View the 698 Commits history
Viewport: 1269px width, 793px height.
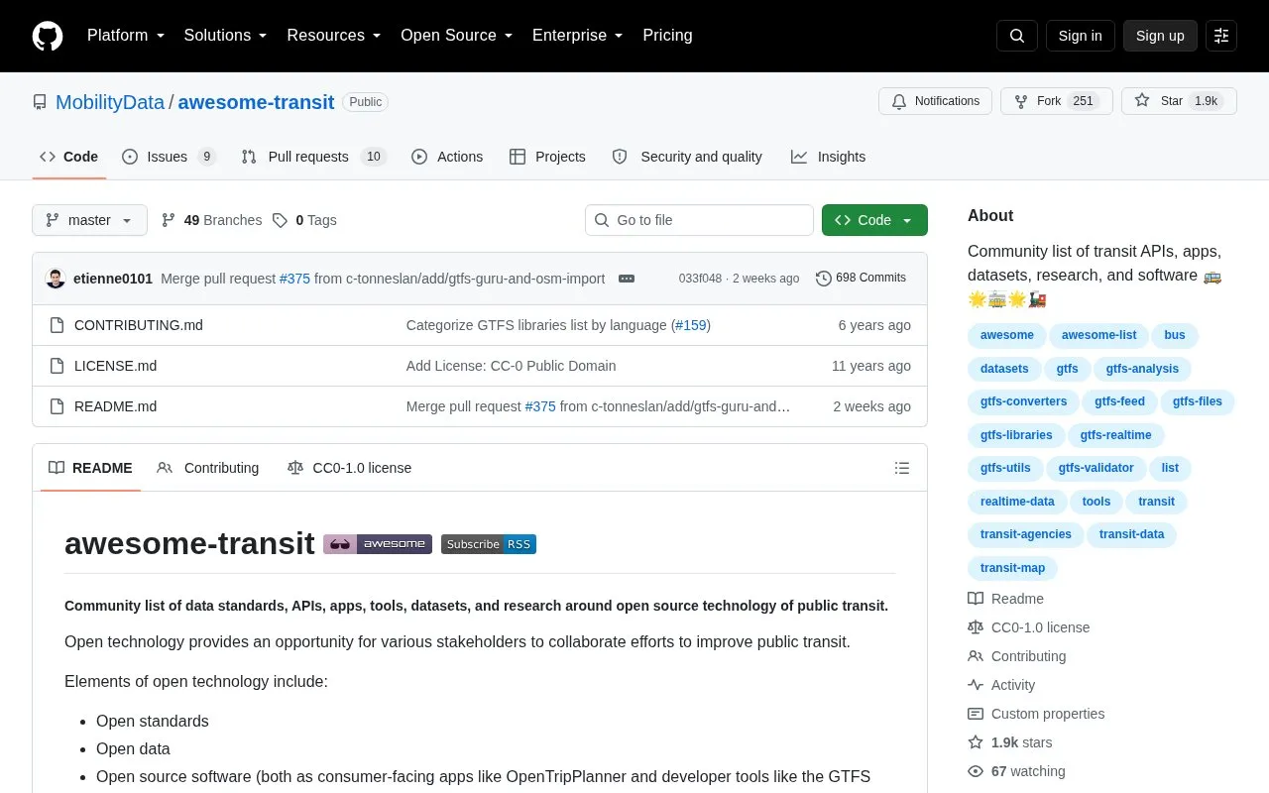[861, 279]
